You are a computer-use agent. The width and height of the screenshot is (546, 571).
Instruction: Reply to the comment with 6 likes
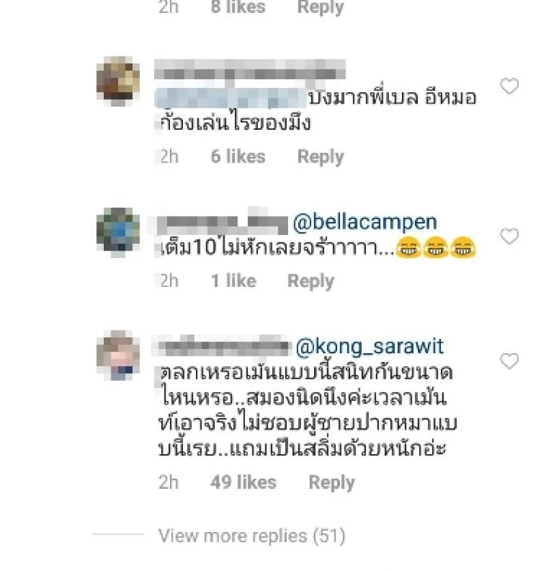coord(320,157)
